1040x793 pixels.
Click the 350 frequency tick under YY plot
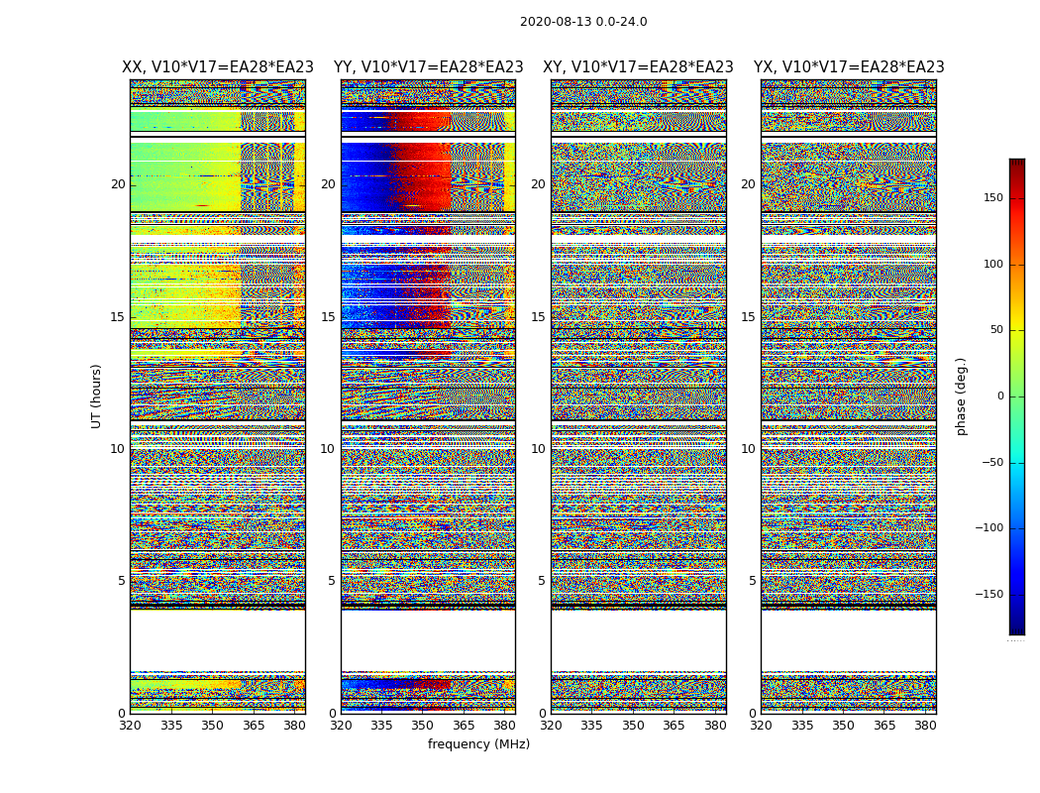click(x=422, y=725)
